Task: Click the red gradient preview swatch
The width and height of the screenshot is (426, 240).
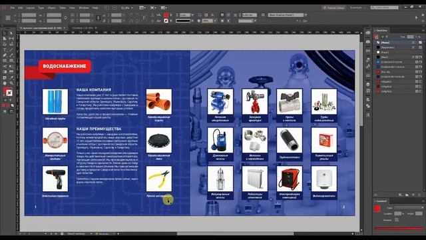Action: (x=377, y=209)
